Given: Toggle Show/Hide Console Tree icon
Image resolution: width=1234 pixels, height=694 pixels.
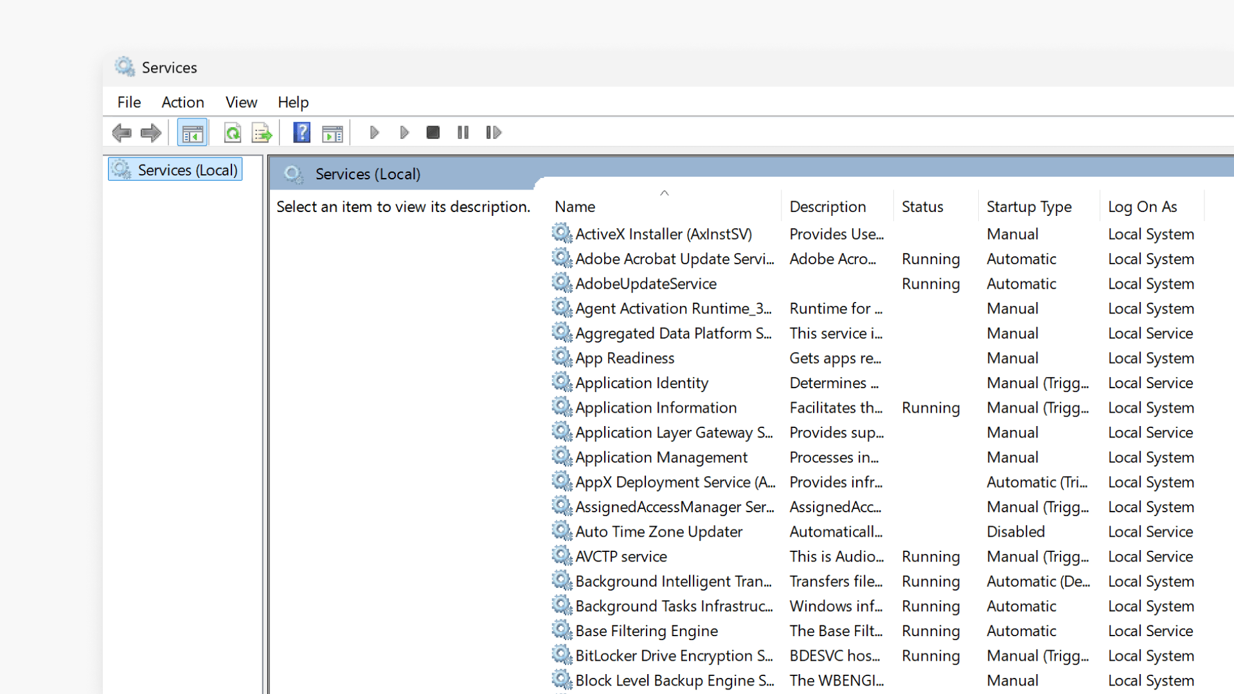Looking at the screenshot, I should point(192,133).
